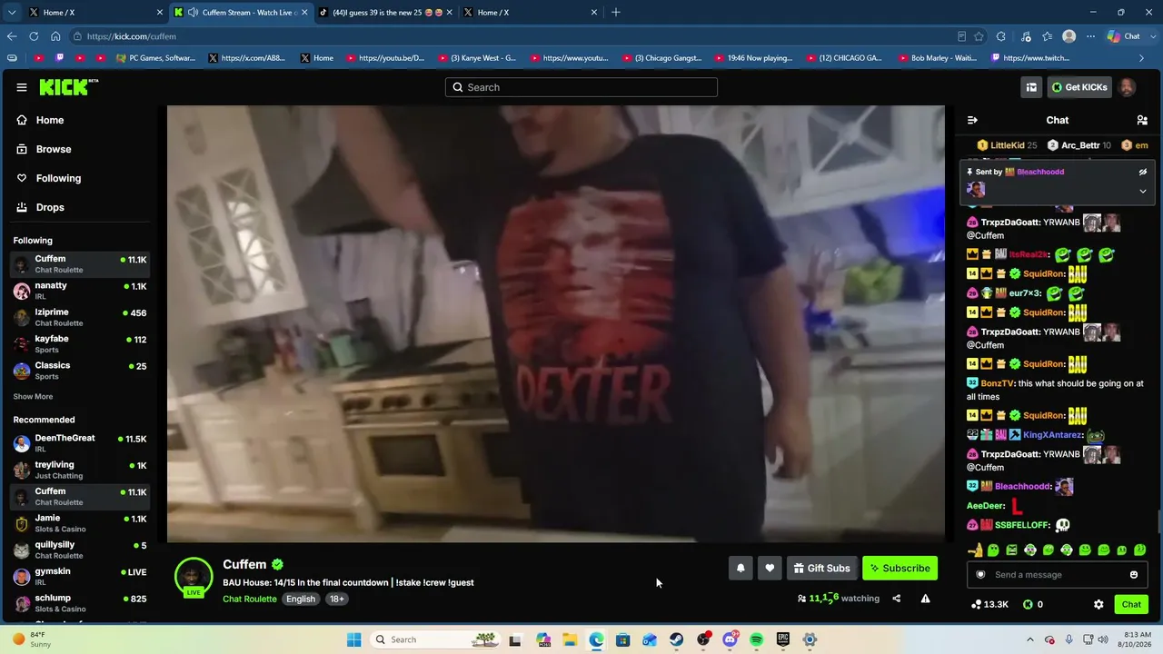Expand Show More in Following list
This screenshot has height=654, width=1163.
pyautogui.click(x=33, y=397)
